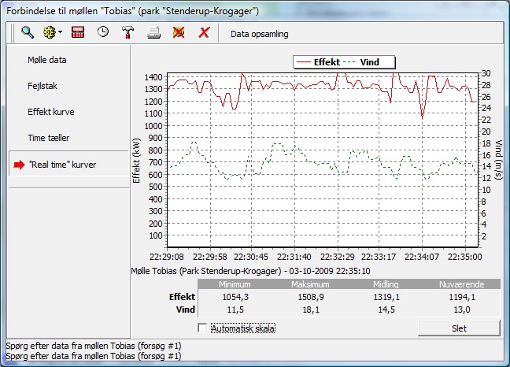510x367 pixels.
Task: Click the red calculator toolbar icon
Action: point(78,32)
